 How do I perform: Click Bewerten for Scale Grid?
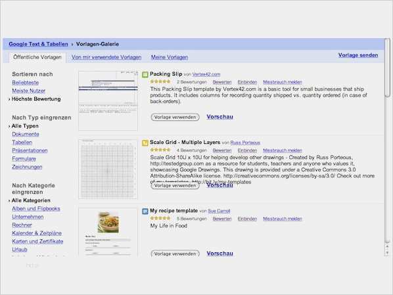[x=222, y=150]
